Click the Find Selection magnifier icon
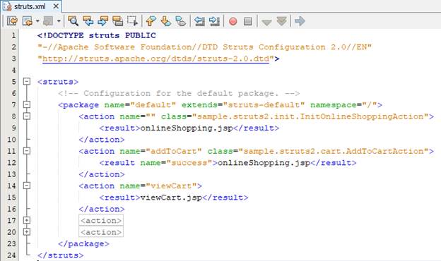441x261 pixels. (73, 21)
